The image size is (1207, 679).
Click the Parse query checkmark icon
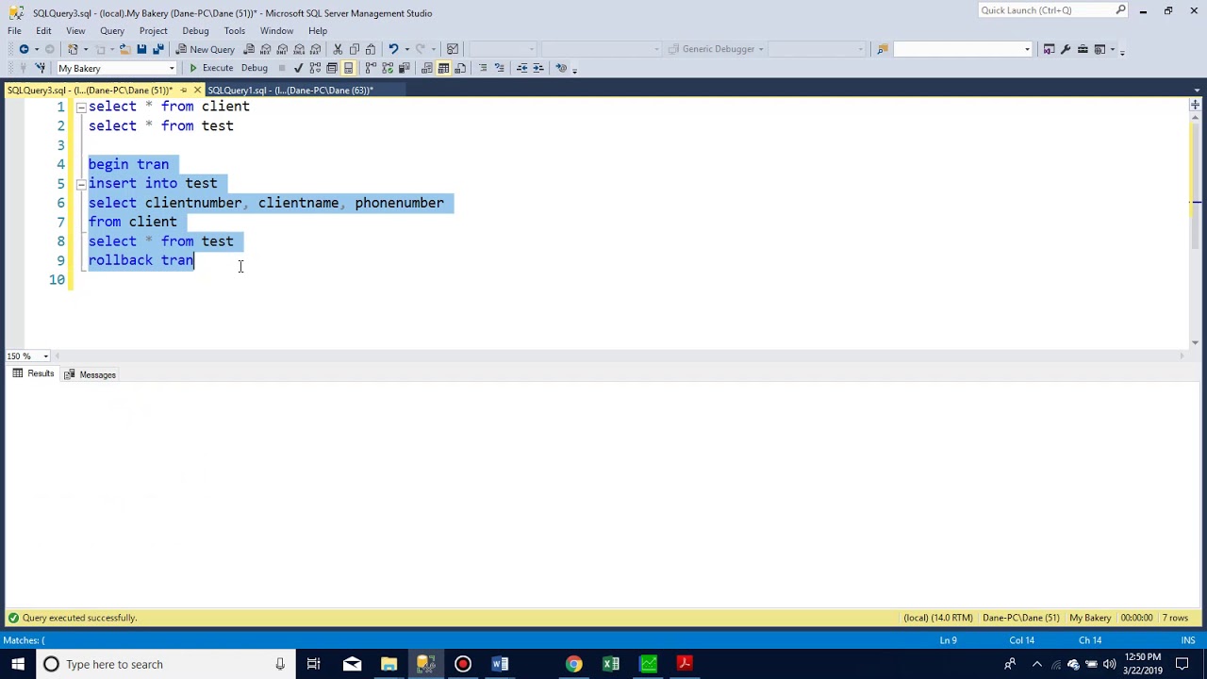click(298, 68)
